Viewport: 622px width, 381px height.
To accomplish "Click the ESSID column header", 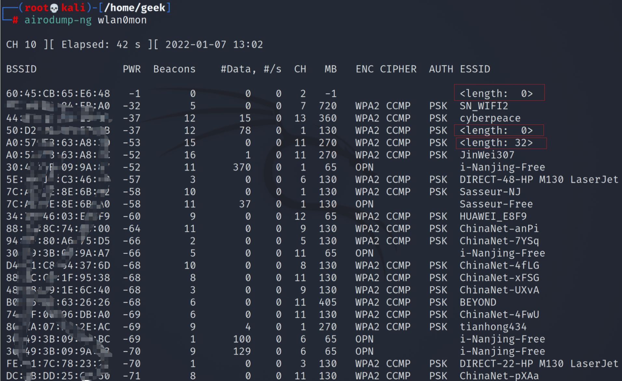I will [475, 69].
